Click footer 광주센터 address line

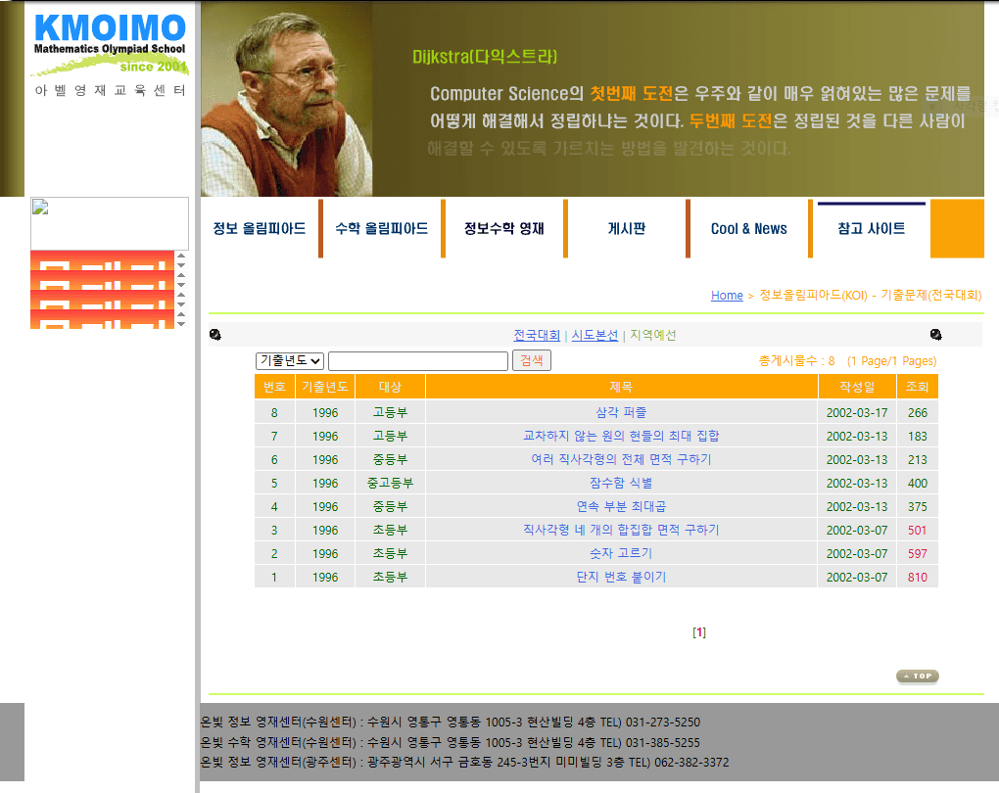pos(464,763)
